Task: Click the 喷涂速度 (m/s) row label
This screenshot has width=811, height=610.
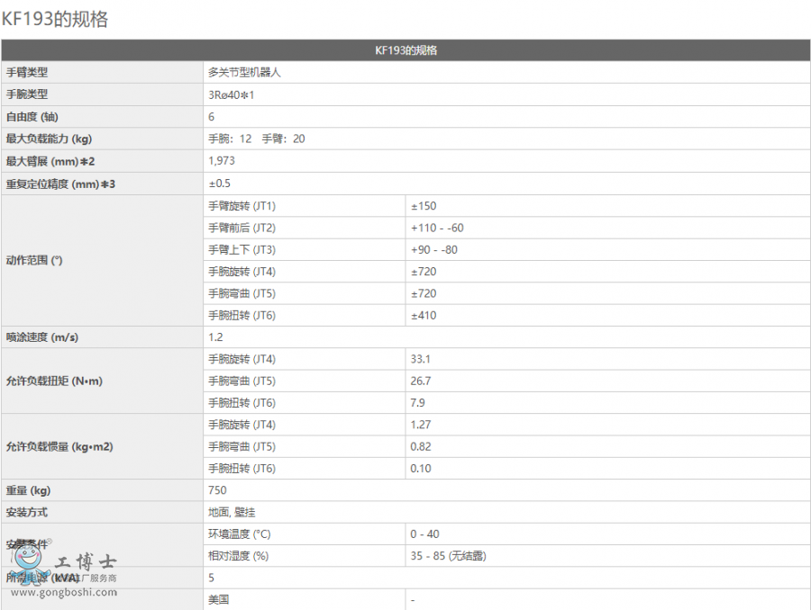Action: 41,337
